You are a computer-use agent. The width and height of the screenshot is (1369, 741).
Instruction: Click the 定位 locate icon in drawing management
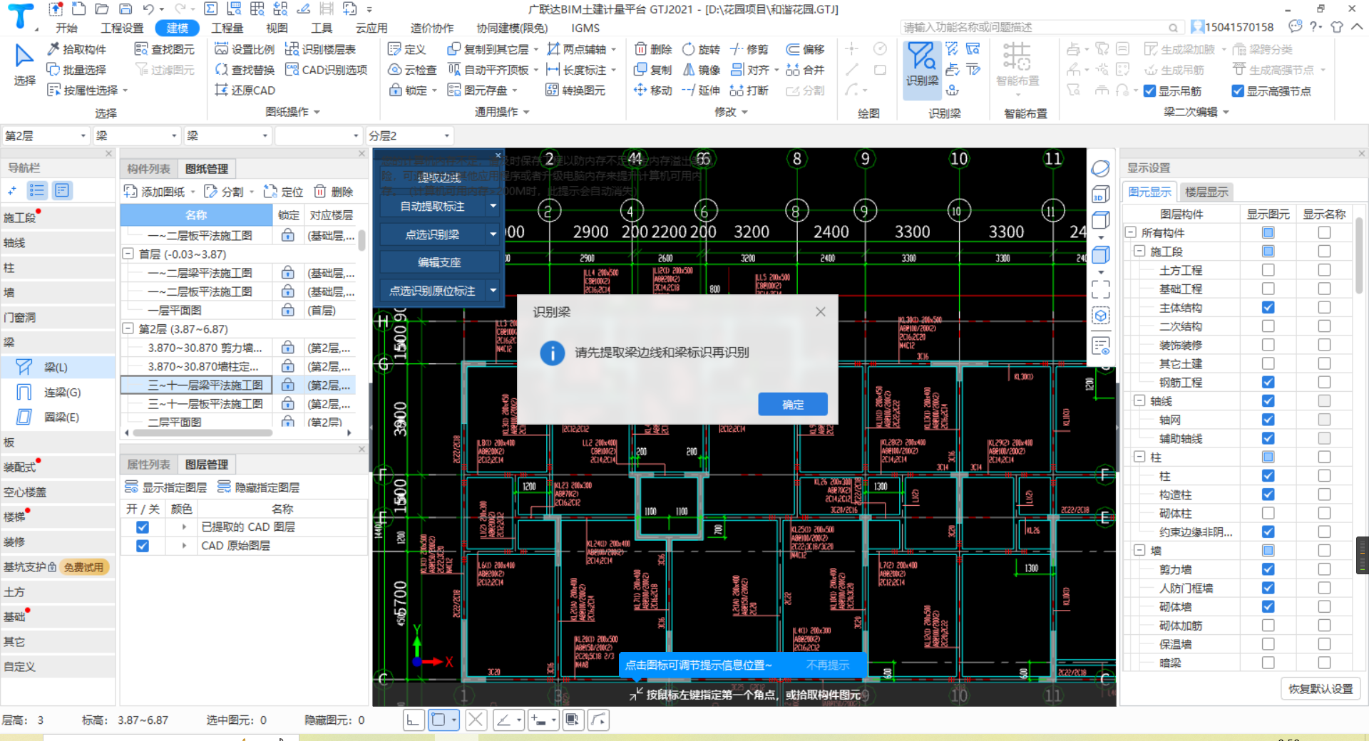coord(283,192)
